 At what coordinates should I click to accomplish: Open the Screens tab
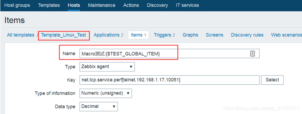[x=214, y=35]
